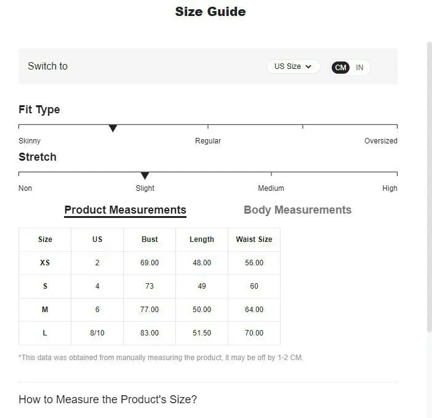Click the 8/10 US size cell
432x418 pixels.
coord(97,333)
